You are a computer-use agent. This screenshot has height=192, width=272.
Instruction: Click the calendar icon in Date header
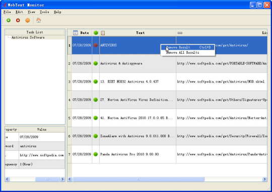(x=75, y=33)
